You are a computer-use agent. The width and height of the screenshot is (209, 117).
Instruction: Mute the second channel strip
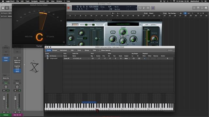15,112
